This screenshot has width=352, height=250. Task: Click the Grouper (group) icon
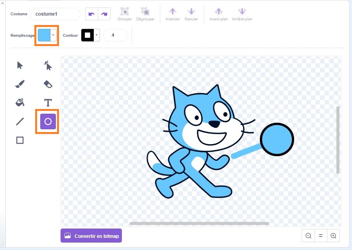(125, 11)
